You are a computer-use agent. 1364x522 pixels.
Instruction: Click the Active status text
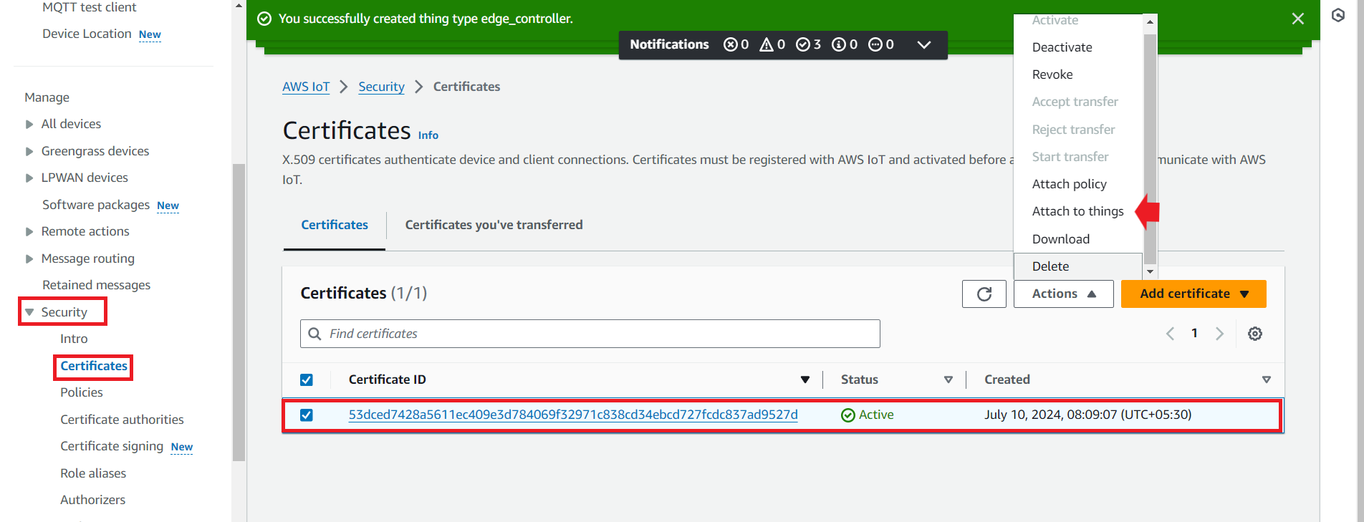click(876, 415)
